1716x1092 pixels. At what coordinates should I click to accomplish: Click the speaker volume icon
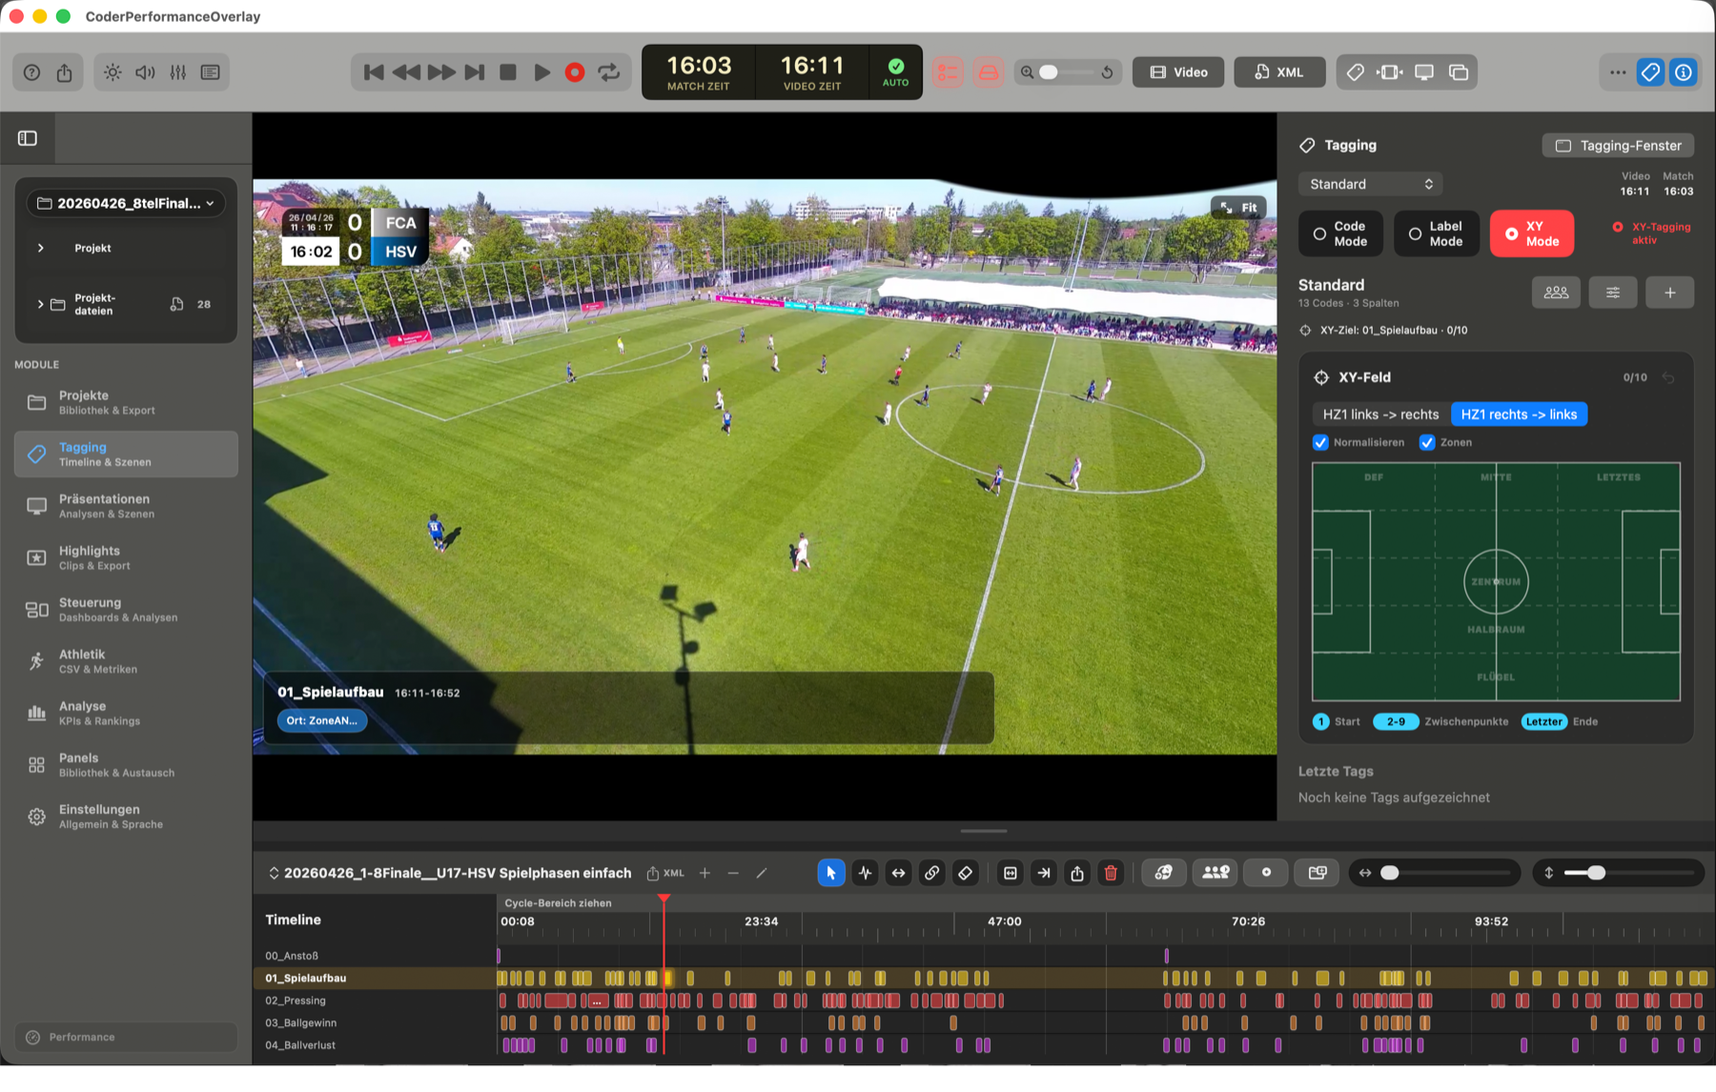point(145,72)
